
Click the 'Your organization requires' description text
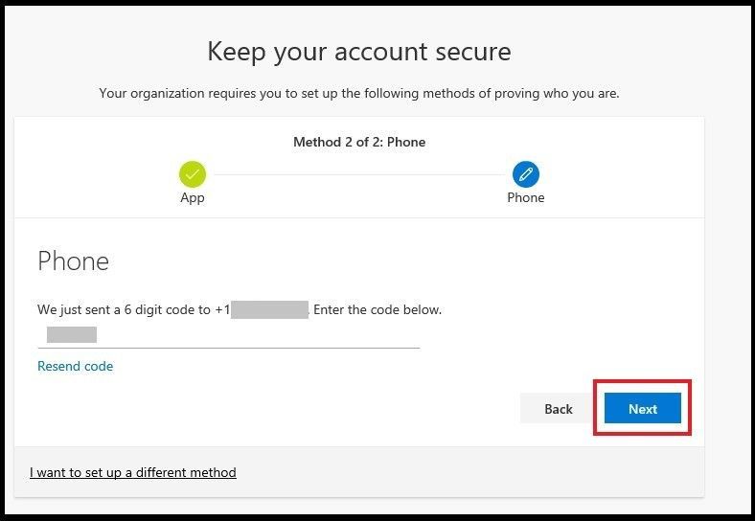359,93
